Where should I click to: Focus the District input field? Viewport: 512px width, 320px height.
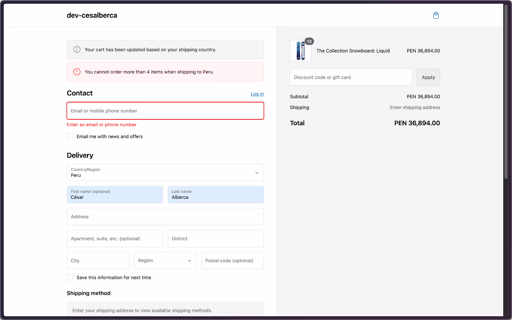pyautogui.click(x=216, y=239)
